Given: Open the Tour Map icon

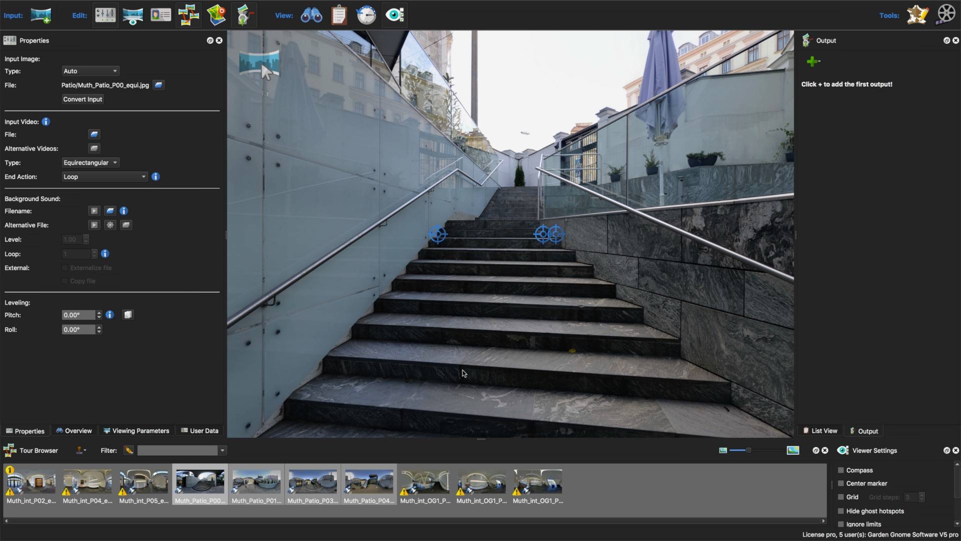Looking at the screenshot, I should 216,15.
